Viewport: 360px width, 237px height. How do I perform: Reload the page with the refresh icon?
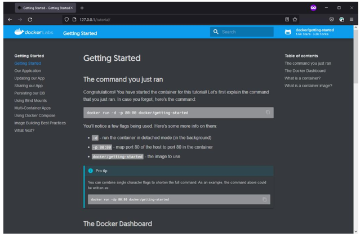tap(30, 20)
